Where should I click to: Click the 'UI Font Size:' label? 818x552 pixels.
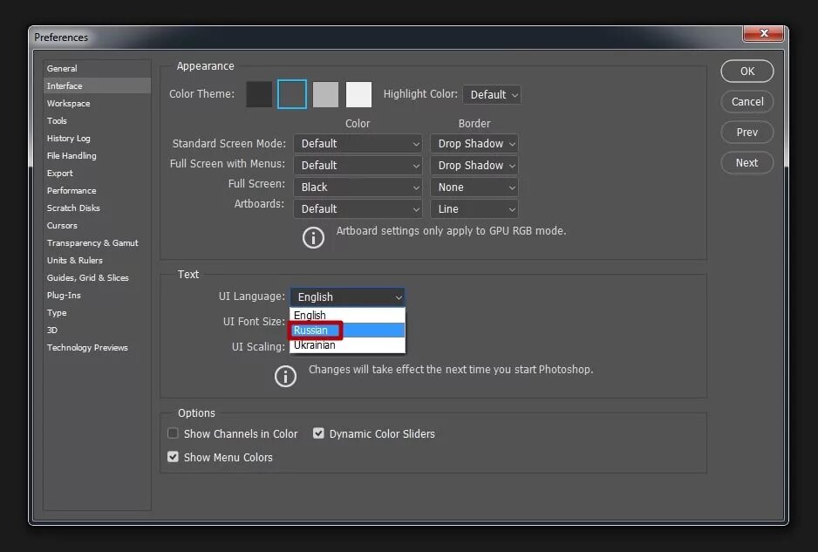pos(254,322)
